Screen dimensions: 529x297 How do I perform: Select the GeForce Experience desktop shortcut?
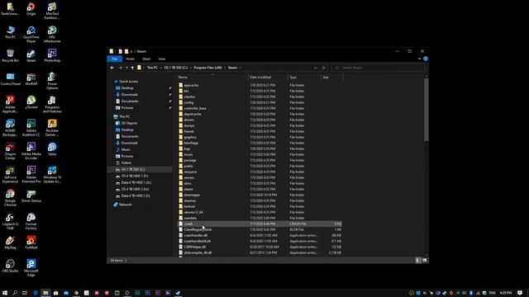point(11,174)
